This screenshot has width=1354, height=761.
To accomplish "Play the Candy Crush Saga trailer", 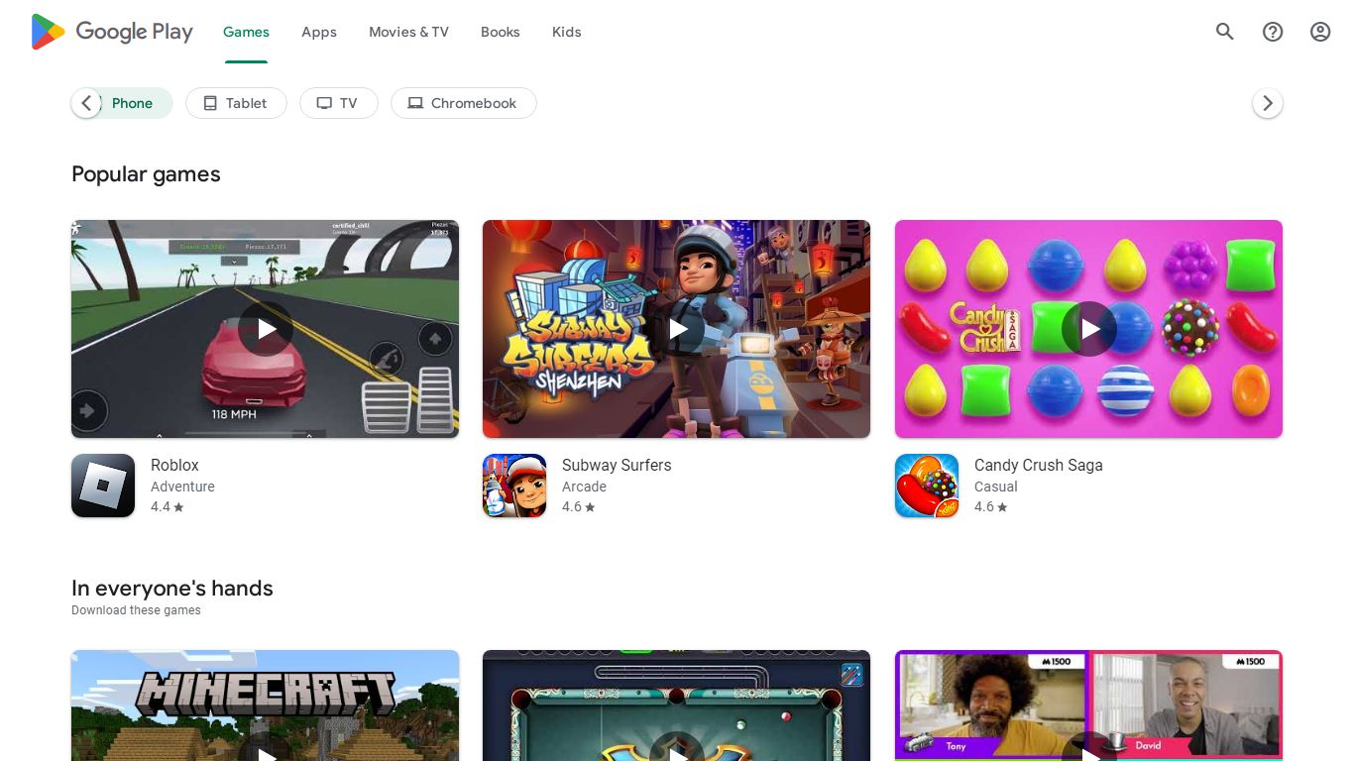I will (1089, 329).
